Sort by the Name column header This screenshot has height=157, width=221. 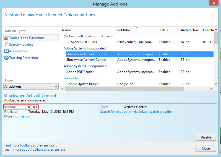coord(88,30)
